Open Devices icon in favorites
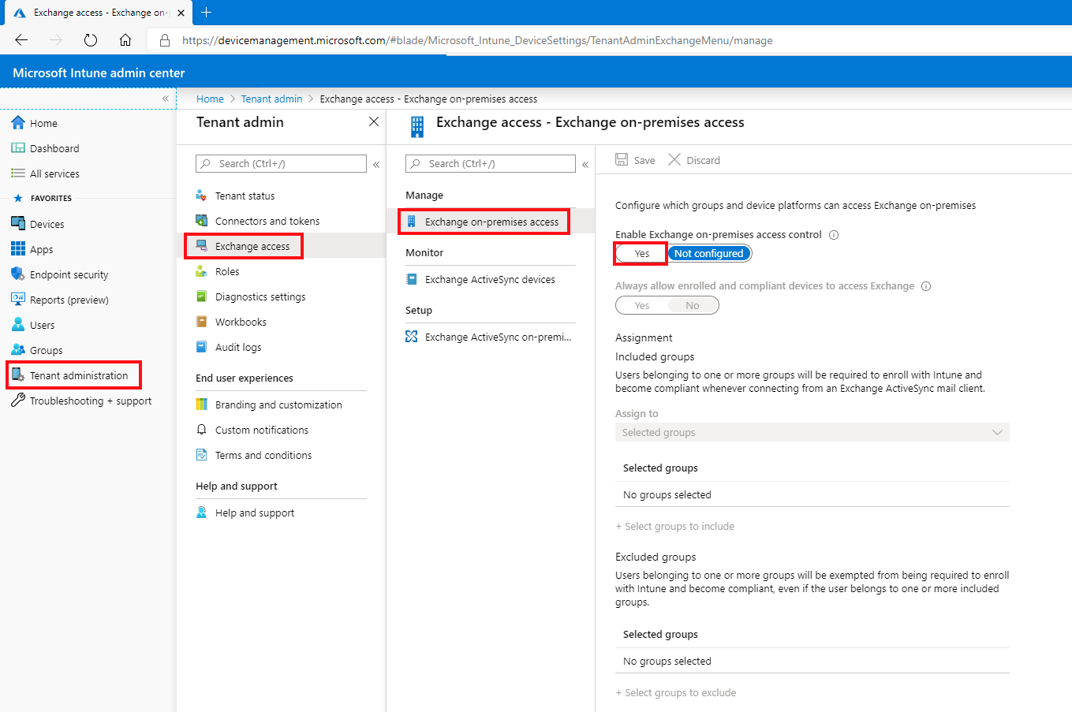Viewport: 1072px width, 712px height. coord(18,224)
